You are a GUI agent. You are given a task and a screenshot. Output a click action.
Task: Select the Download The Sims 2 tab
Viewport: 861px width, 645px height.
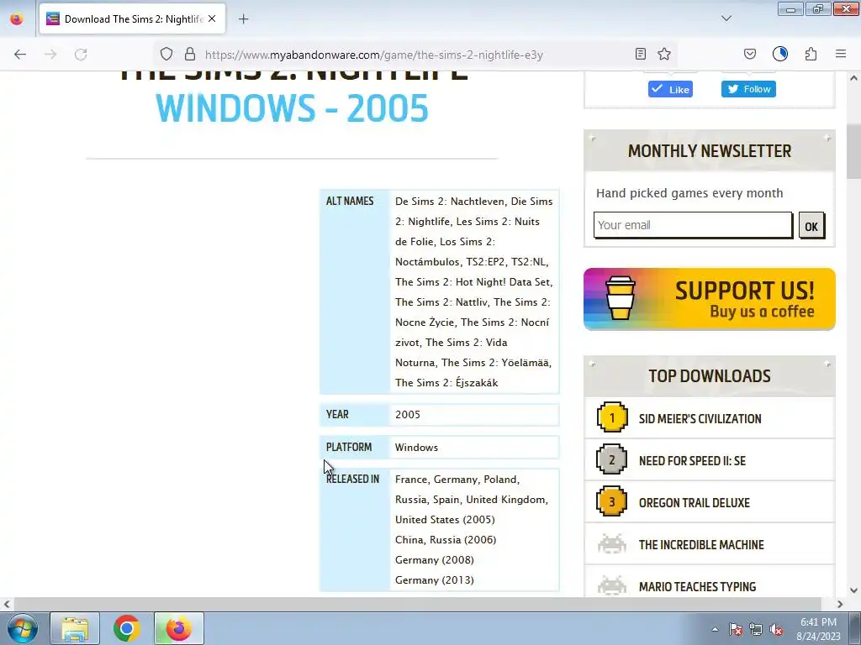132,19
